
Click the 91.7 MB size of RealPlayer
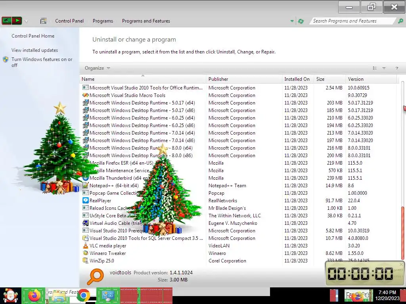[x=334, y=200]
